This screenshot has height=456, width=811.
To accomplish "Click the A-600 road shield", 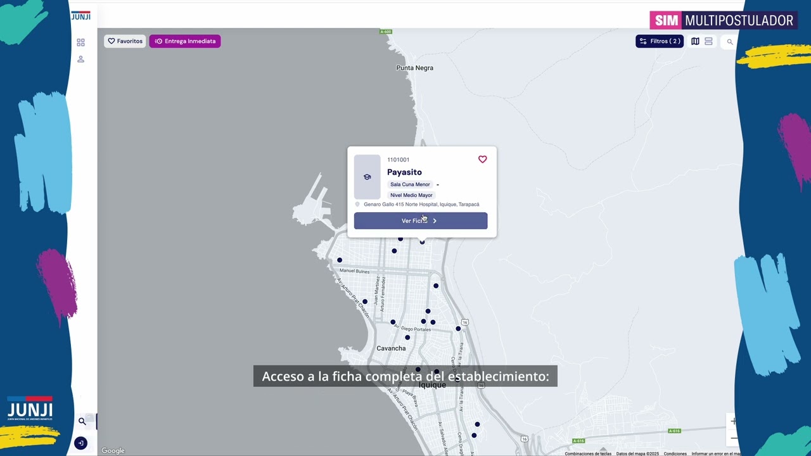I will point(386,32).
